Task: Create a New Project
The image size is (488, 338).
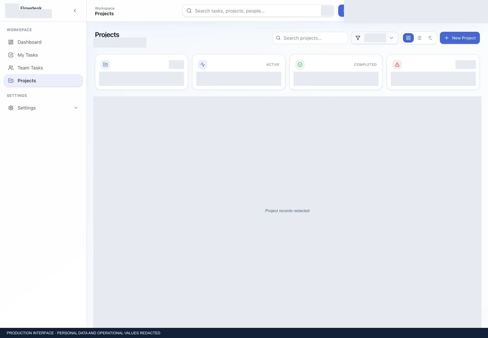Action: (460, 38)
